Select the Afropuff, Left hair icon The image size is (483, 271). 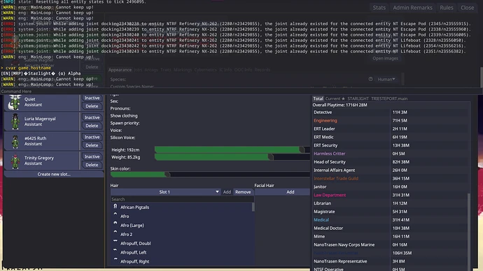pyautogui.click(x=115, y=250)
